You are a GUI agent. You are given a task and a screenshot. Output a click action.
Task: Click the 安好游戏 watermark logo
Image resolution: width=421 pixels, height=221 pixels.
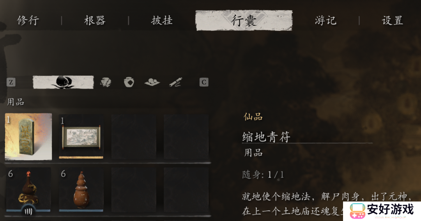point(382,211)
